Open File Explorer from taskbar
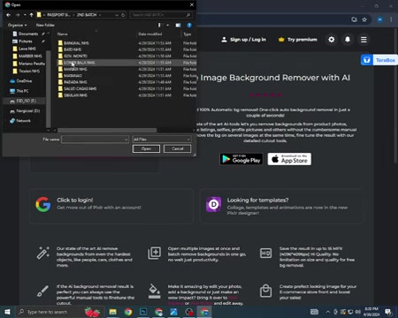398x318 pixels. tap(112, 312)
